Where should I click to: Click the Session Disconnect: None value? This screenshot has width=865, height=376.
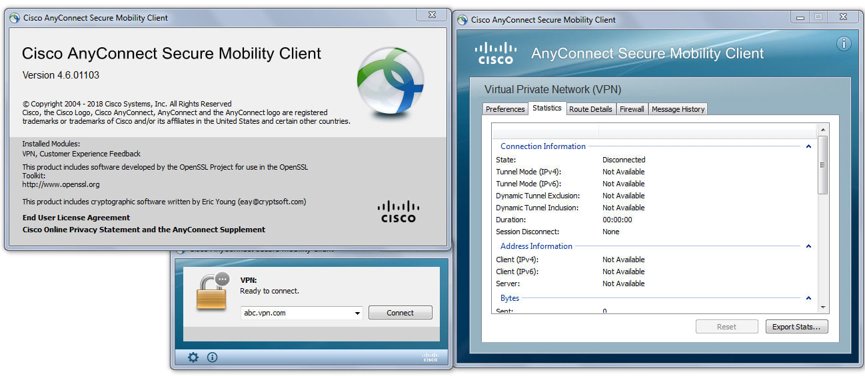(611, 232)
